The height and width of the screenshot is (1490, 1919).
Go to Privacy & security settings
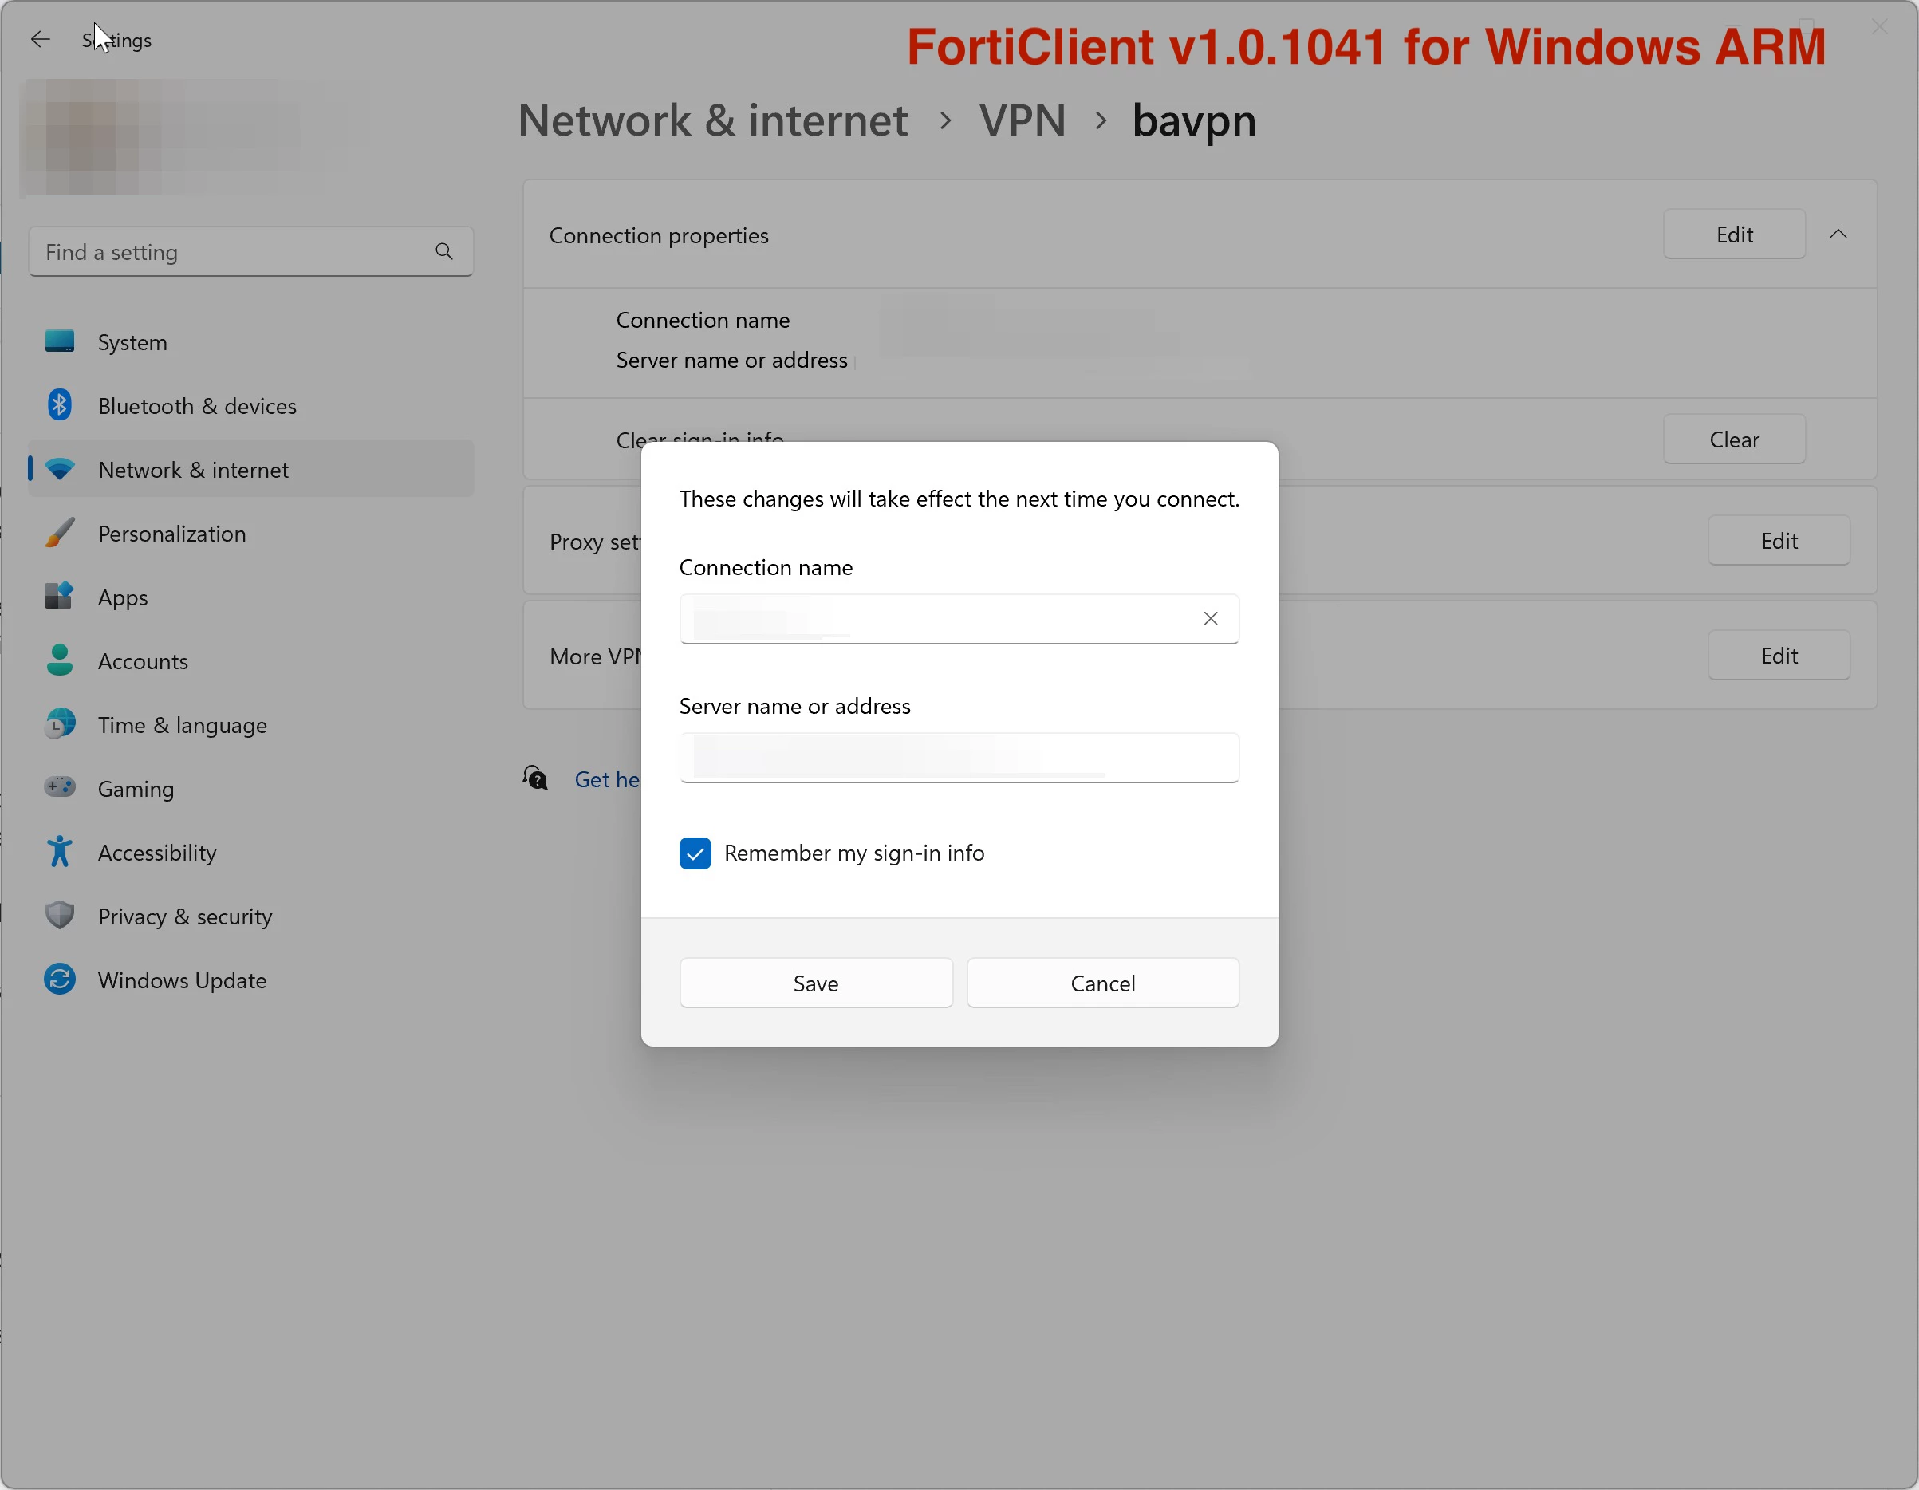click(250, 917)
